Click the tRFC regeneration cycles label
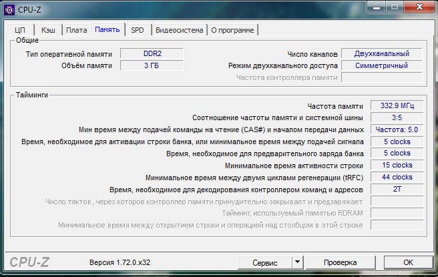438x277 pixels. pos(254,178)
